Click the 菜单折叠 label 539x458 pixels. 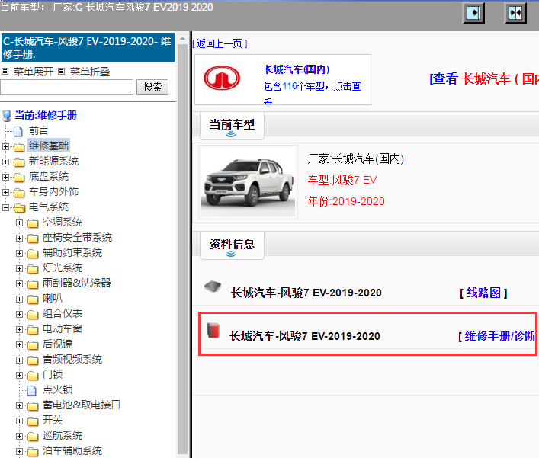[x=90, y=72]
